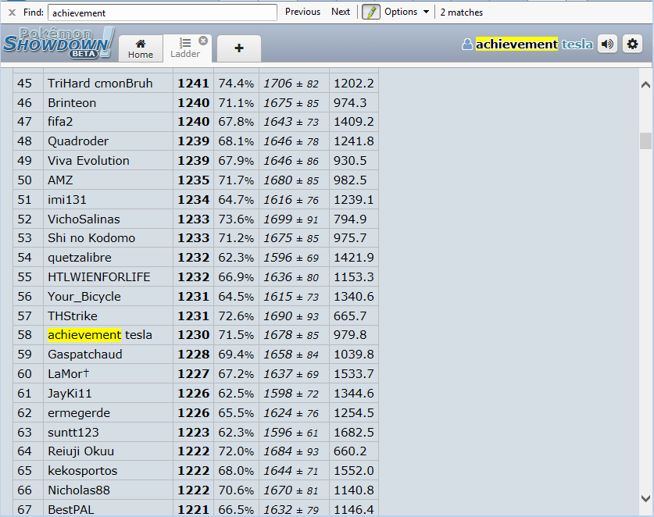Expand the find Options dropdown
Image resolution: width=654 pixels, height=517 pixels.
click(406, 12)
